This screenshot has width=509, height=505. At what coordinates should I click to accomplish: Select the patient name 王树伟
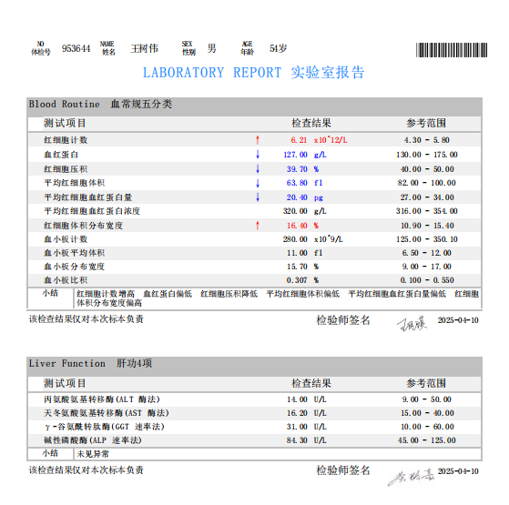pos(144,48)
